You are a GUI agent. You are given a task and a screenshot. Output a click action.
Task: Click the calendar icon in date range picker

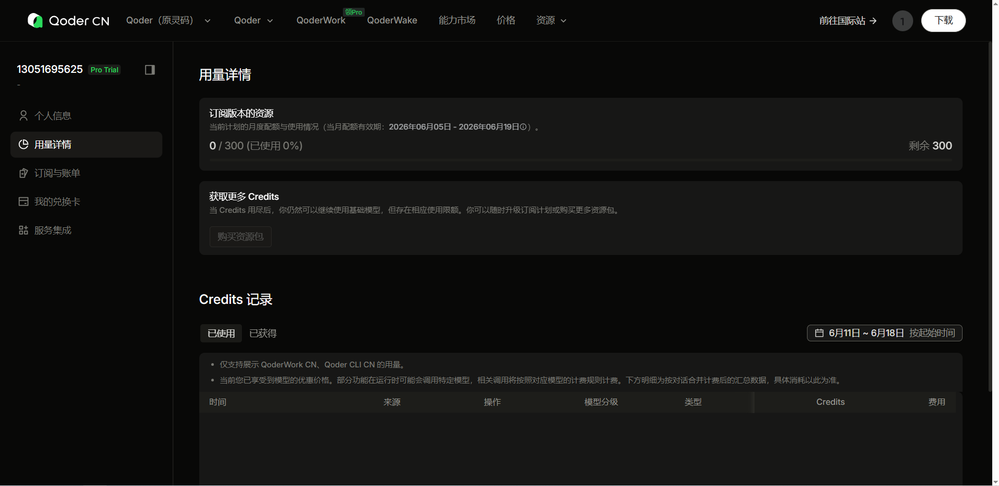click(x=819, y=333)
